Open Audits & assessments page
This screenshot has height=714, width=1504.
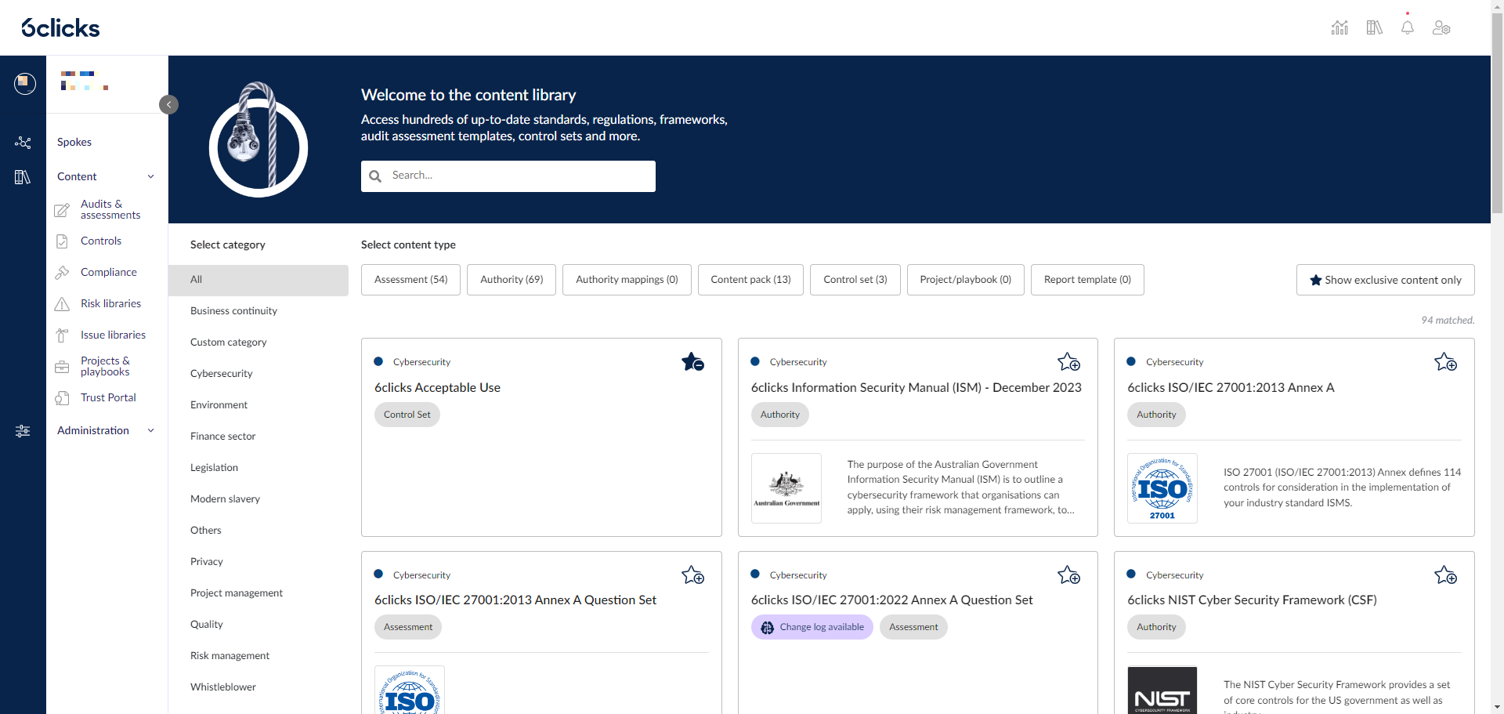[x=110, y=210]
